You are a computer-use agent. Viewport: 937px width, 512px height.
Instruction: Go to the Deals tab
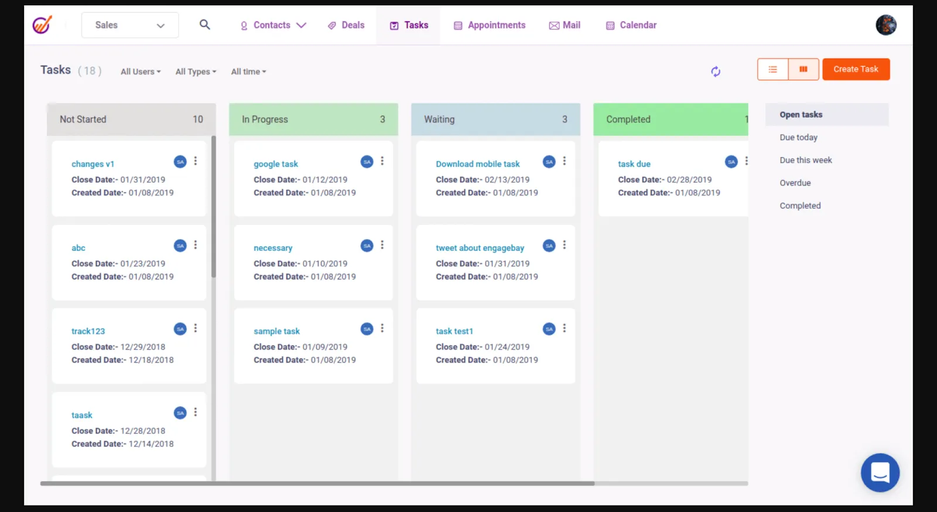pyautogui.click(x=346, y=25)
